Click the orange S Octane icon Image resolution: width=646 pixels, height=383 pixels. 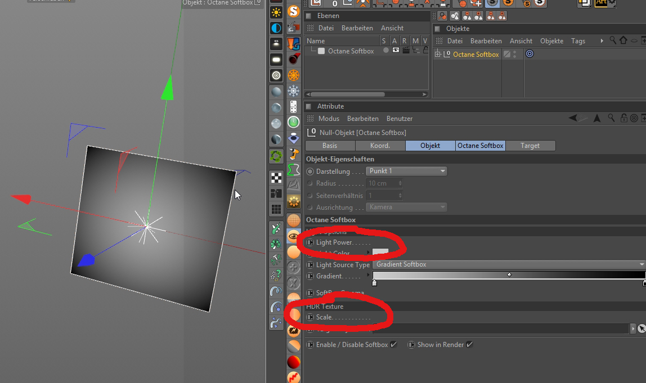point(293,11)
